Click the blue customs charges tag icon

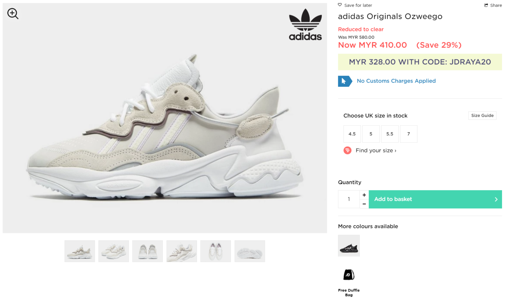[345, 81]
